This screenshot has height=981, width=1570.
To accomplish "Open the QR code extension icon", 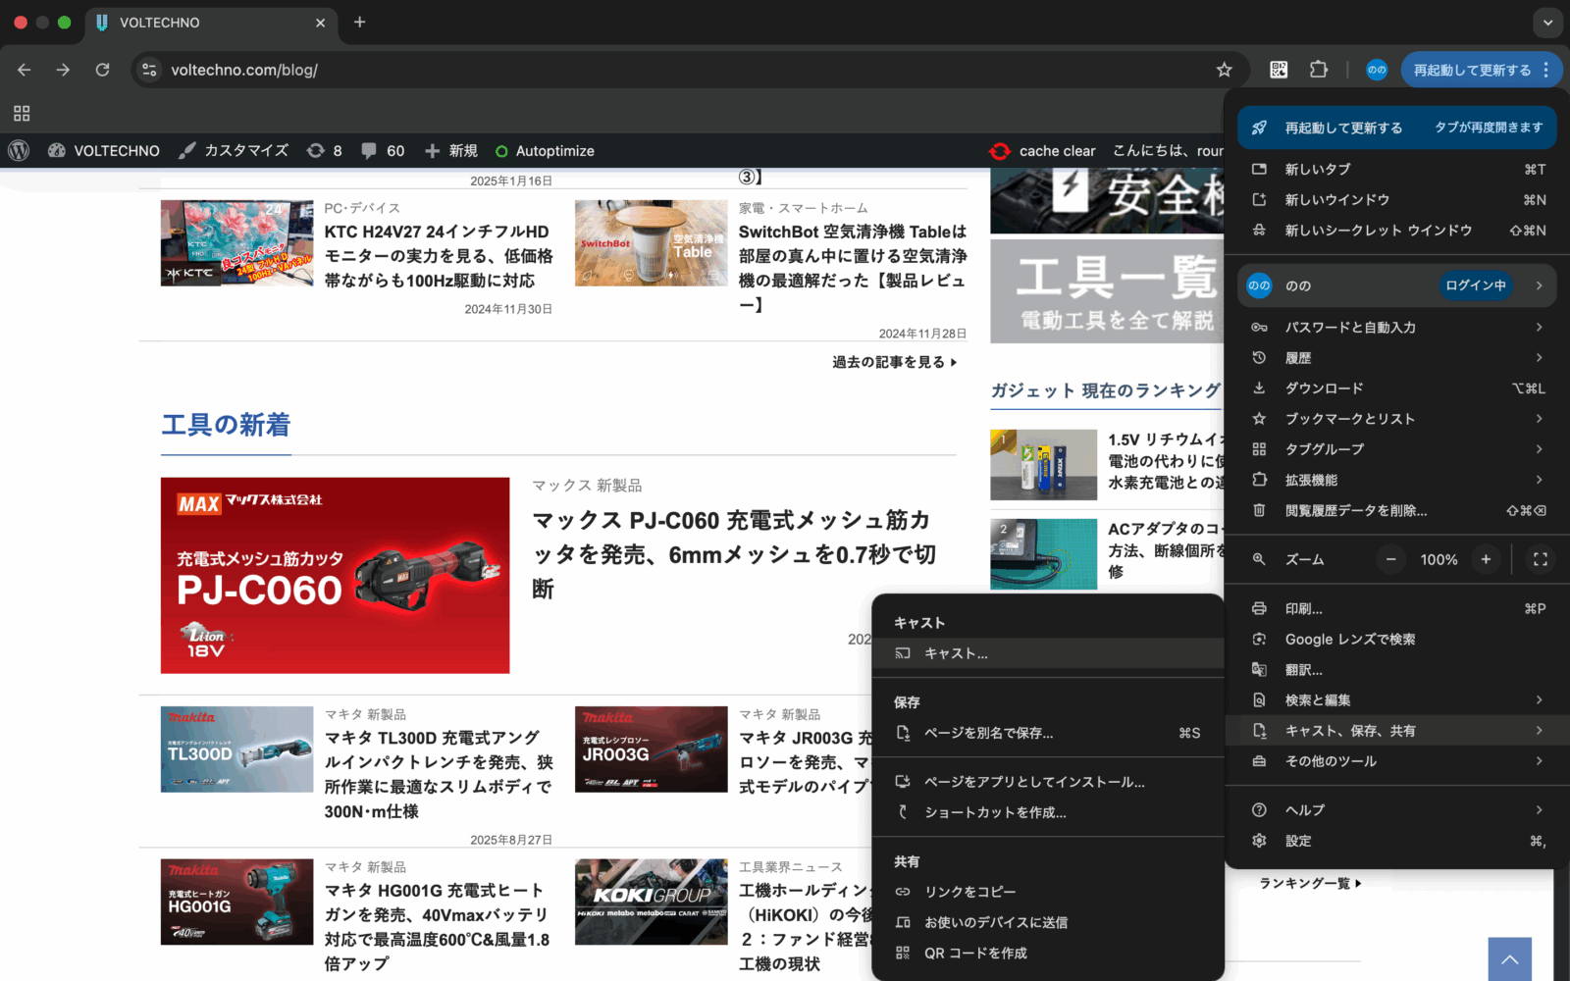I will [x=1279, y=70].
